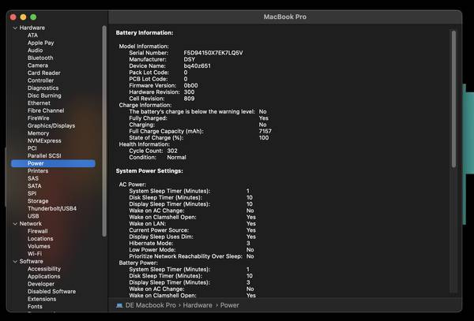Minimize window with yellow button
The image size is (474, 321).
click(23, 17)
